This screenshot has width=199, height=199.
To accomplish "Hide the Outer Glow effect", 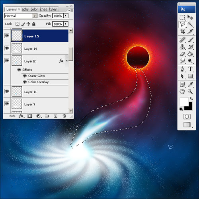I will [25, 76].
